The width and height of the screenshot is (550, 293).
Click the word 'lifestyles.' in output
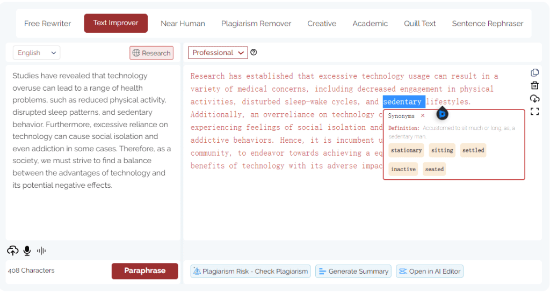click(448, 101)
